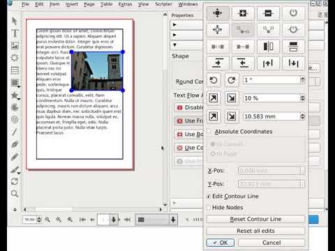335x251 pixels.
Task: Expand the bottom collapsed Properties section
Action: tap(174, 203)
